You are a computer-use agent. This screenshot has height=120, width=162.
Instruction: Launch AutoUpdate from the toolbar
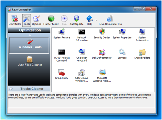[x=76, y=20]
